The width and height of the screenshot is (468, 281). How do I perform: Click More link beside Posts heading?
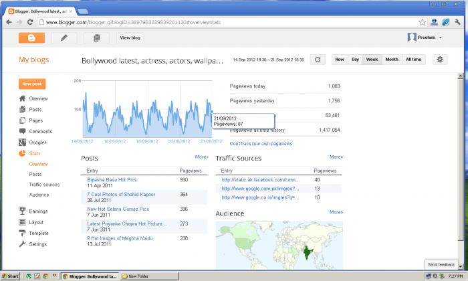coord(202,157)
